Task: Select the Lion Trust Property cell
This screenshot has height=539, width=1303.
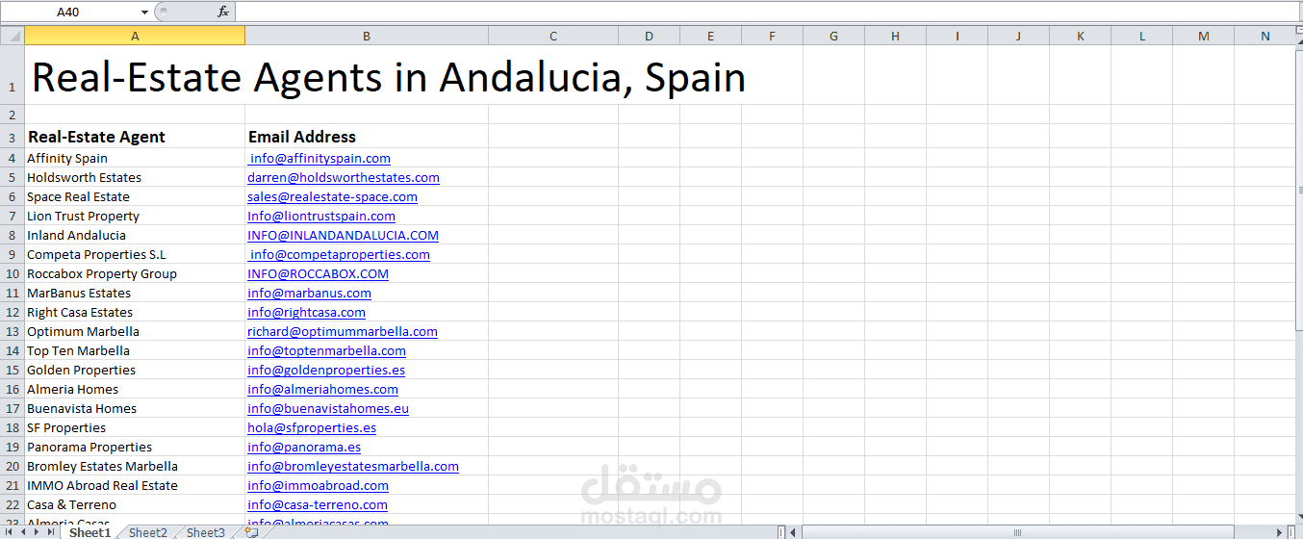Action: [135, 216]
